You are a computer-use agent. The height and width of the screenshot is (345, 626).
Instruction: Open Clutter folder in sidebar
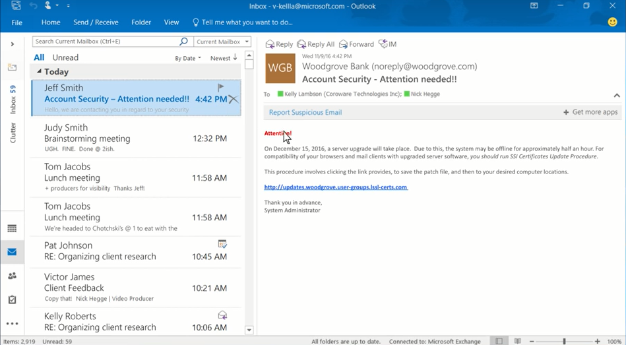[13, 133]
